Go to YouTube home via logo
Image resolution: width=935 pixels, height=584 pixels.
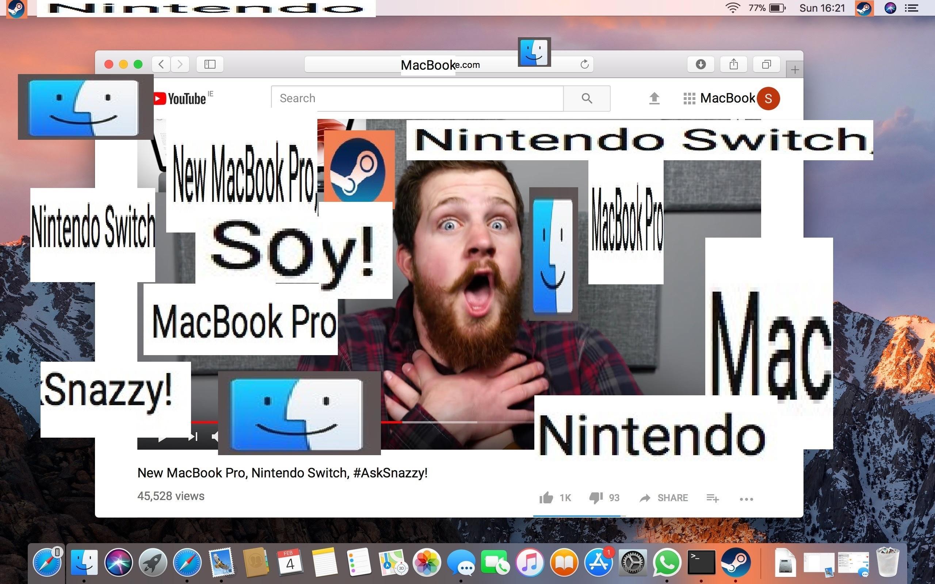182,99
